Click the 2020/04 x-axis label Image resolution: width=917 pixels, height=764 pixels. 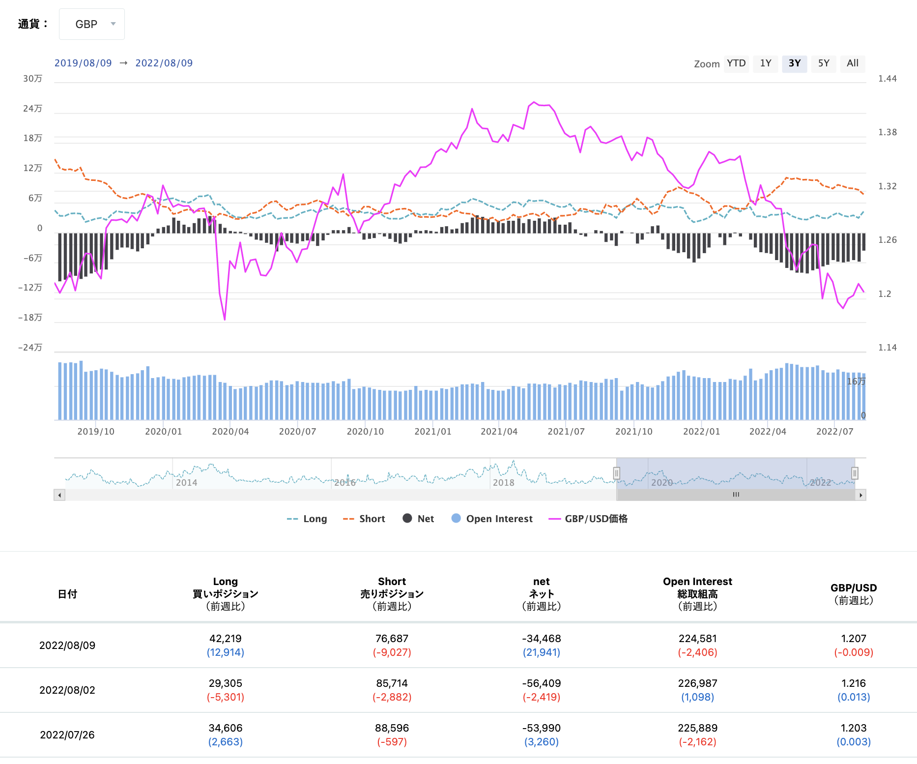[x=230, y=432]
